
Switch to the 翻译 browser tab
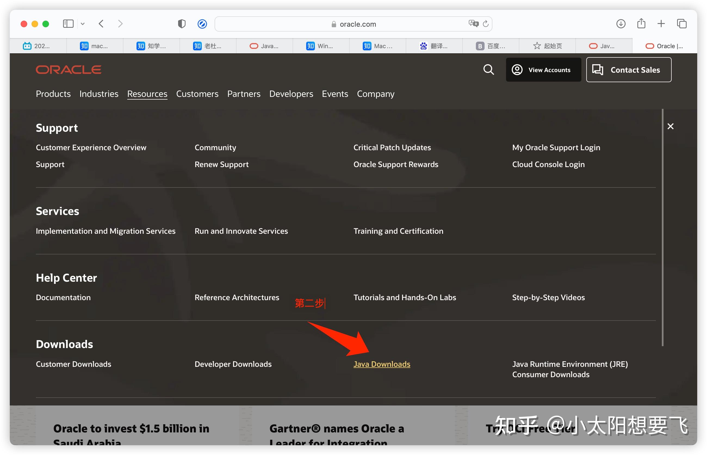(x=434, y=46)
